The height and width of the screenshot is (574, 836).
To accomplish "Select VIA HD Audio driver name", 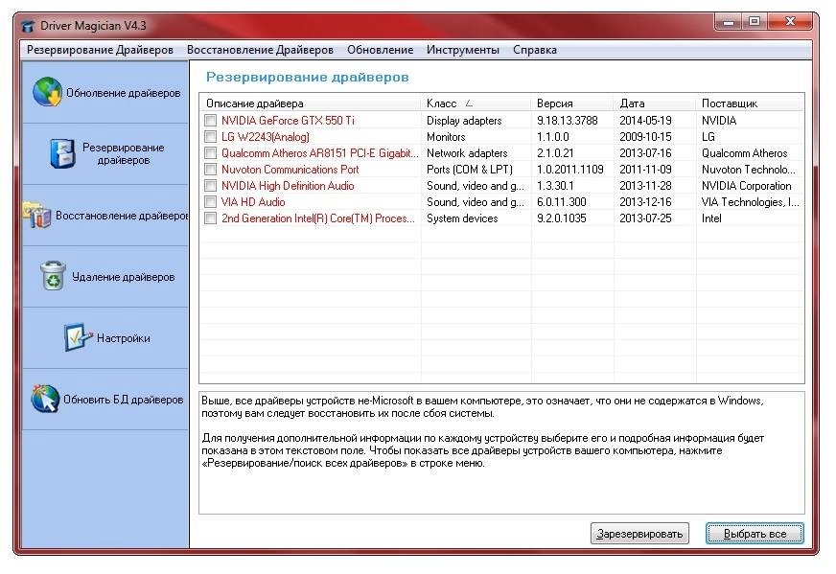I will point(253,202).
